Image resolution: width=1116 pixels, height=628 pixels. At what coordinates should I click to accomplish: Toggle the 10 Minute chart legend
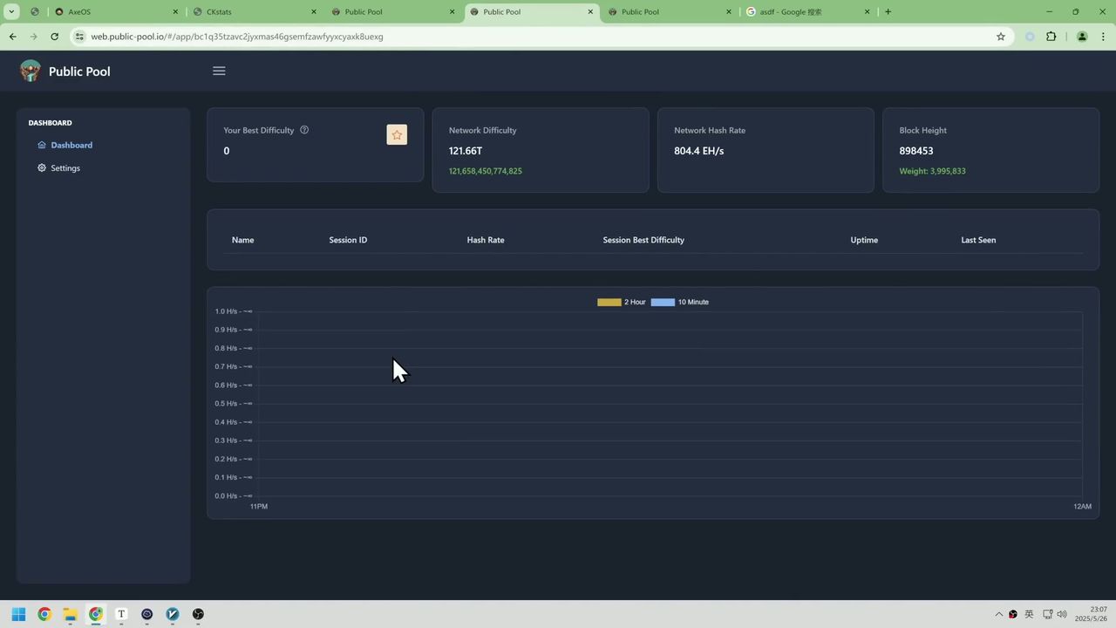[679, 302]
